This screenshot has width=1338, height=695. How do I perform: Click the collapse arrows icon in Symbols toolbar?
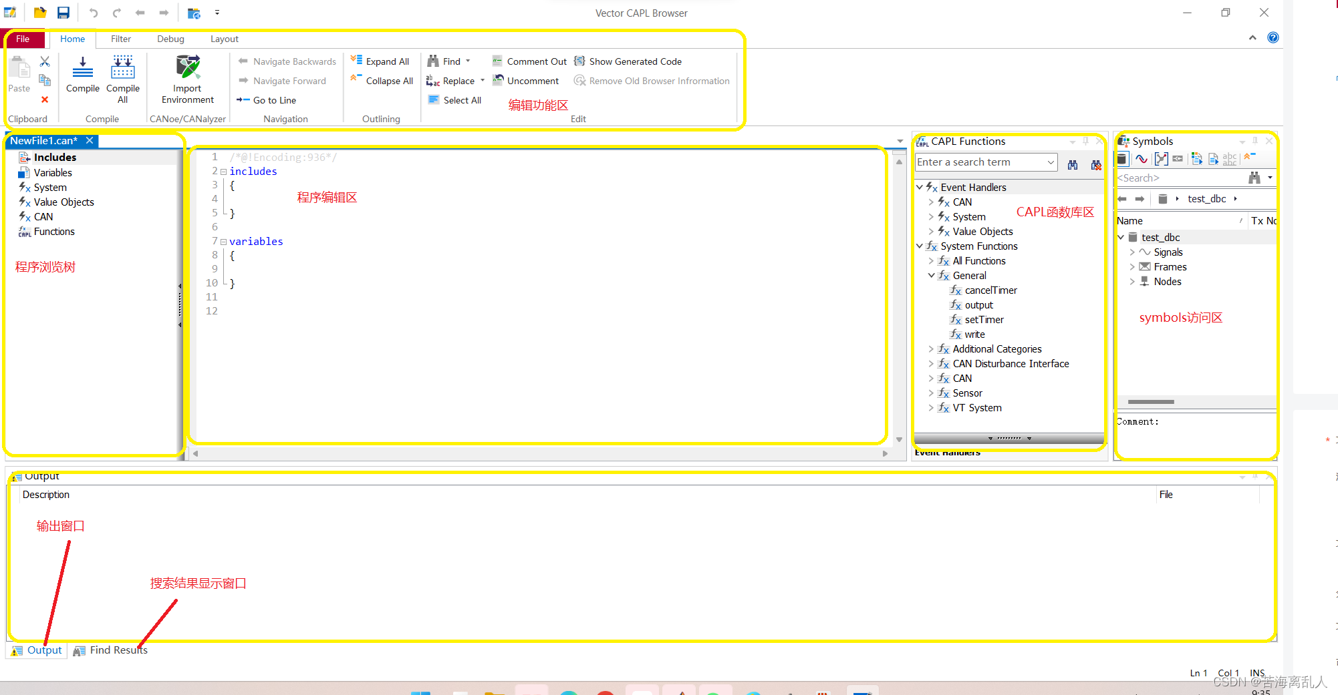click(x=1249, y=157)
